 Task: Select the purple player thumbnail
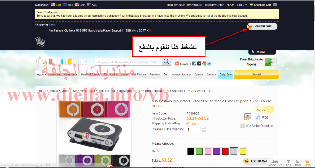(85, 161)
